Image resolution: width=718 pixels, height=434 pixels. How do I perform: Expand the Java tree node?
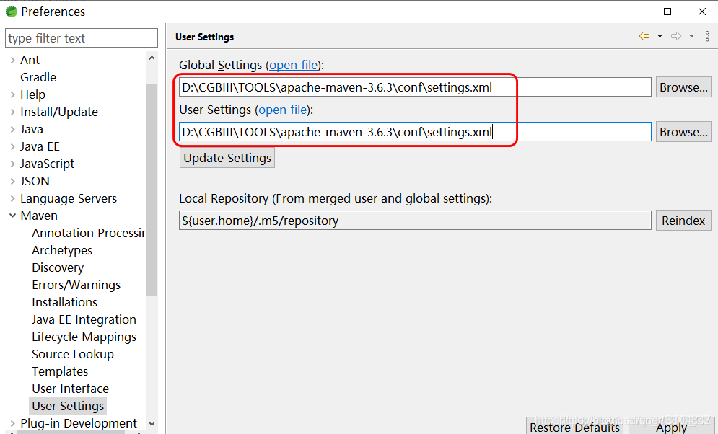(12, 130)
